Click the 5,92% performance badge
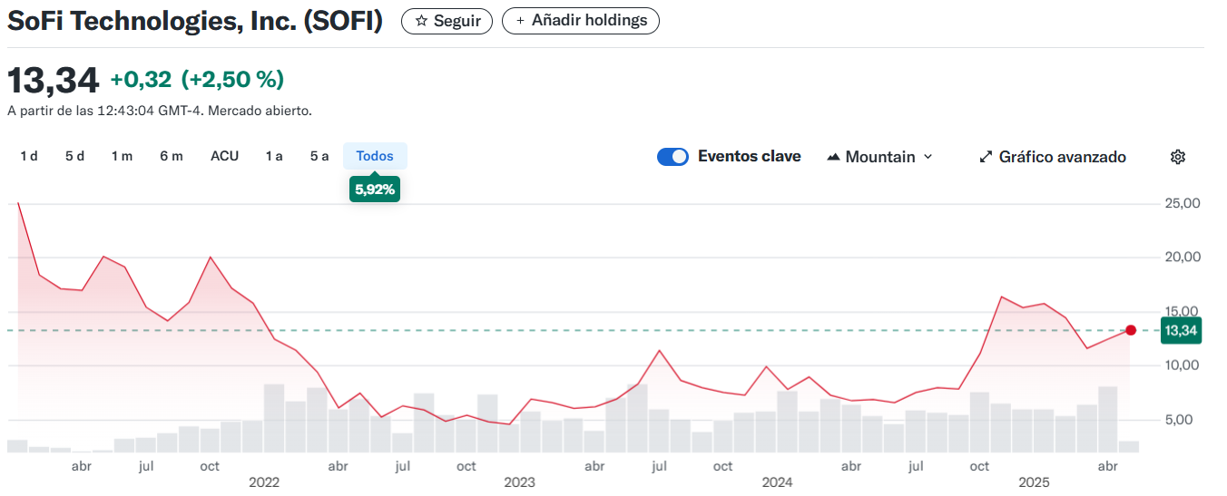 pos(375,190)
